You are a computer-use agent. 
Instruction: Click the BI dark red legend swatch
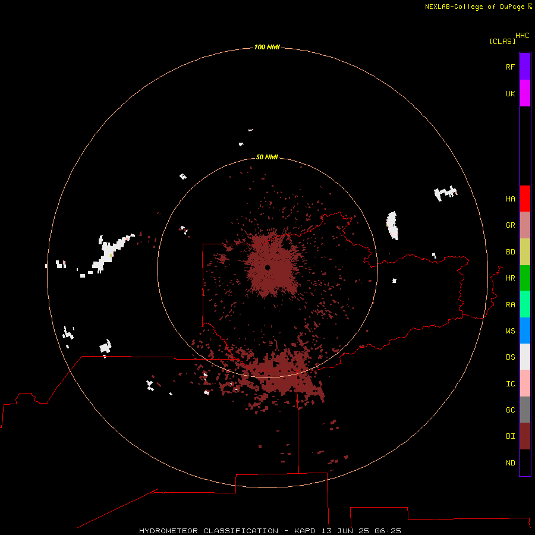coord(525,436)
